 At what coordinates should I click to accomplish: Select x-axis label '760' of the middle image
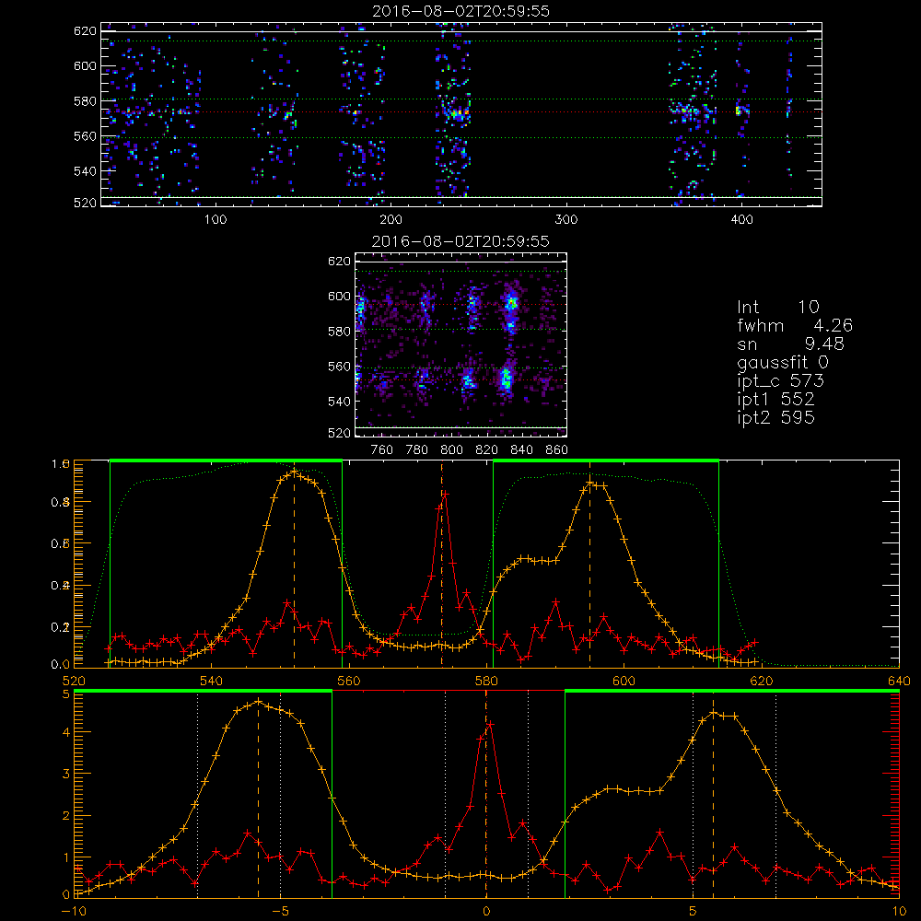click(382, 450)
